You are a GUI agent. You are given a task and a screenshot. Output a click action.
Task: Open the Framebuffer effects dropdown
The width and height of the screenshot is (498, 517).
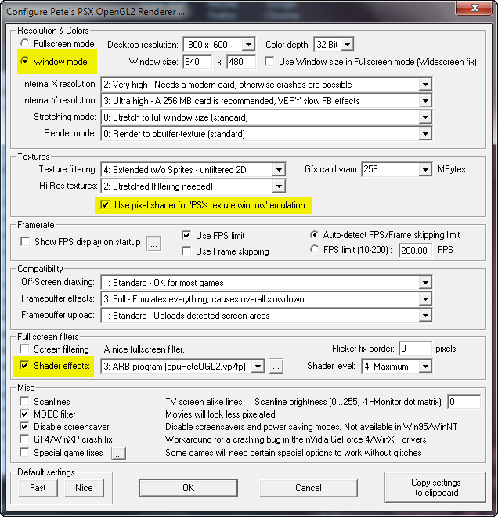266,299
